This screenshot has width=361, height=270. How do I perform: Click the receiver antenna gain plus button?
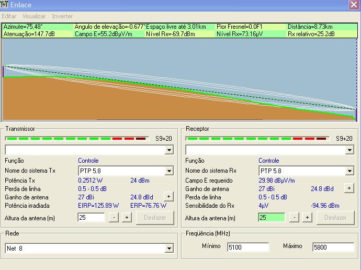pyautogui.click(x=349, y=188)
